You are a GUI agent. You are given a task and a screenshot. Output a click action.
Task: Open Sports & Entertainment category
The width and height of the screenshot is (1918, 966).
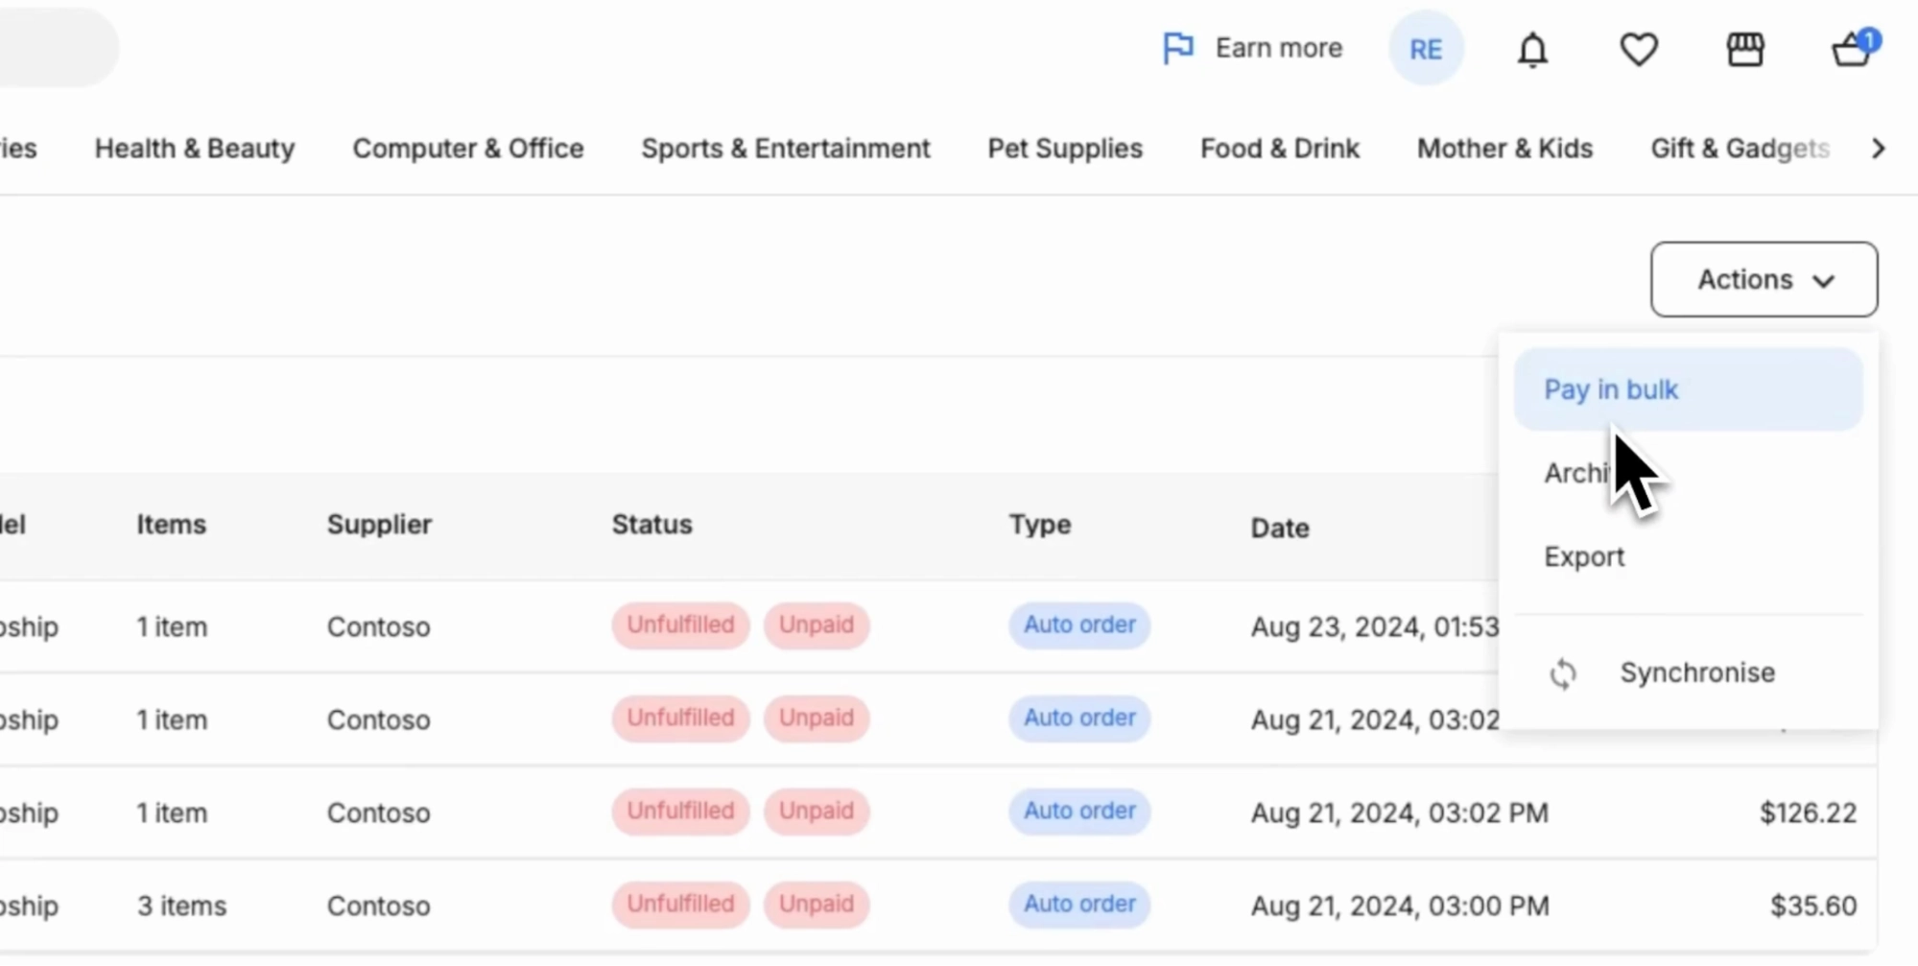tap(786, 149)
